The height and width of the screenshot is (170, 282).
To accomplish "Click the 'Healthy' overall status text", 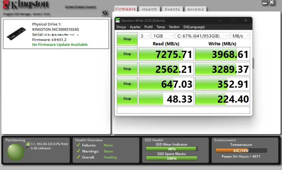I will pyautogui.click(x=111, y=157).
